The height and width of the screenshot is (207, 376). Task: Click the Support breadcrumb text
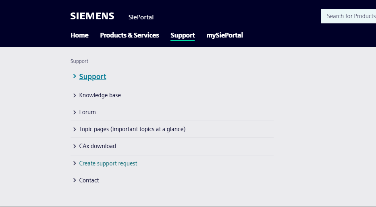[x=79, y=61]
